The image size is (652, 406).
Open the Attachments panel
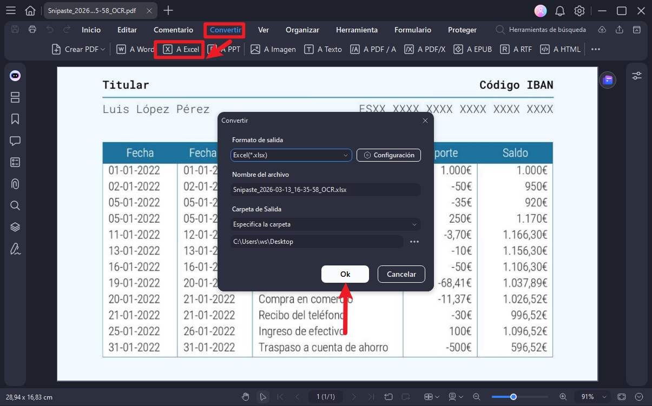[15, 183]
